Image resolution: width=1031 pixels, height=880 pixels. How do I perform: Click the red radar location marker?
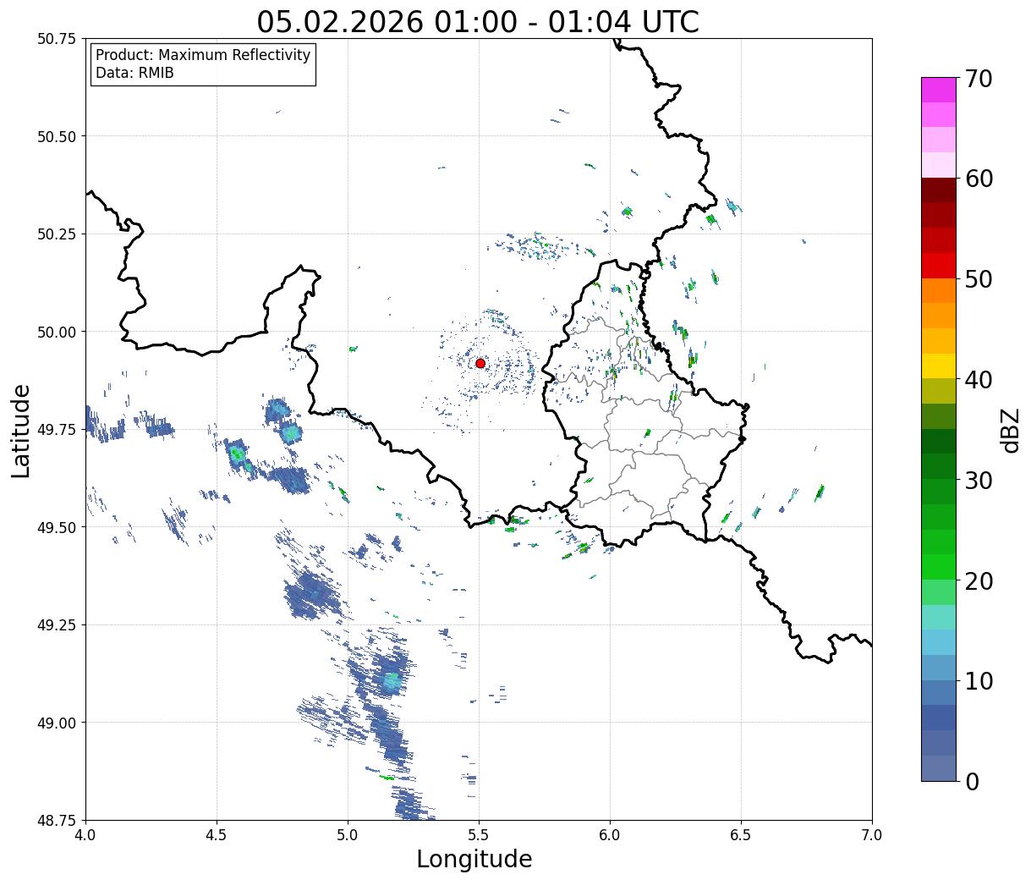point(480,363)
